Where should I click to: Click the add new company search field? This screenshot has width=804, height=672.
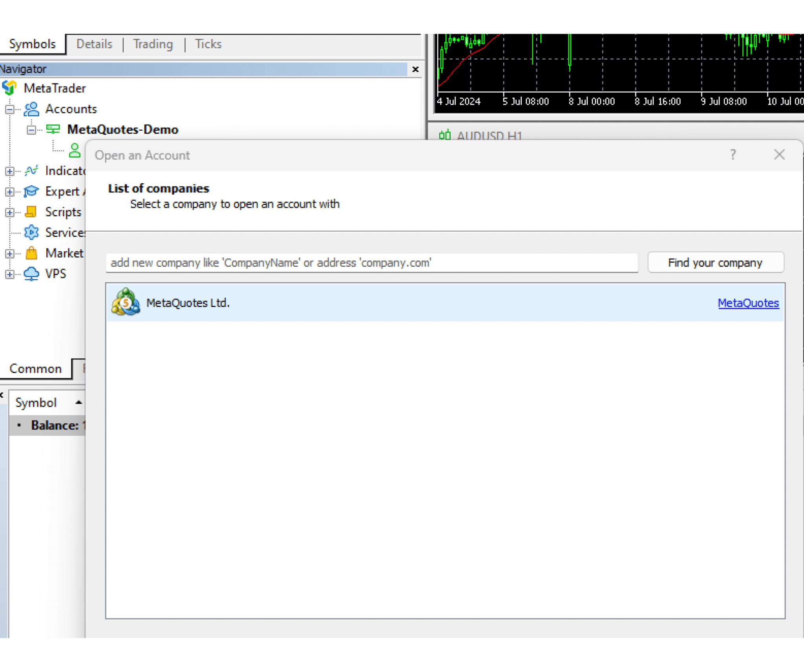click(371, 263)
